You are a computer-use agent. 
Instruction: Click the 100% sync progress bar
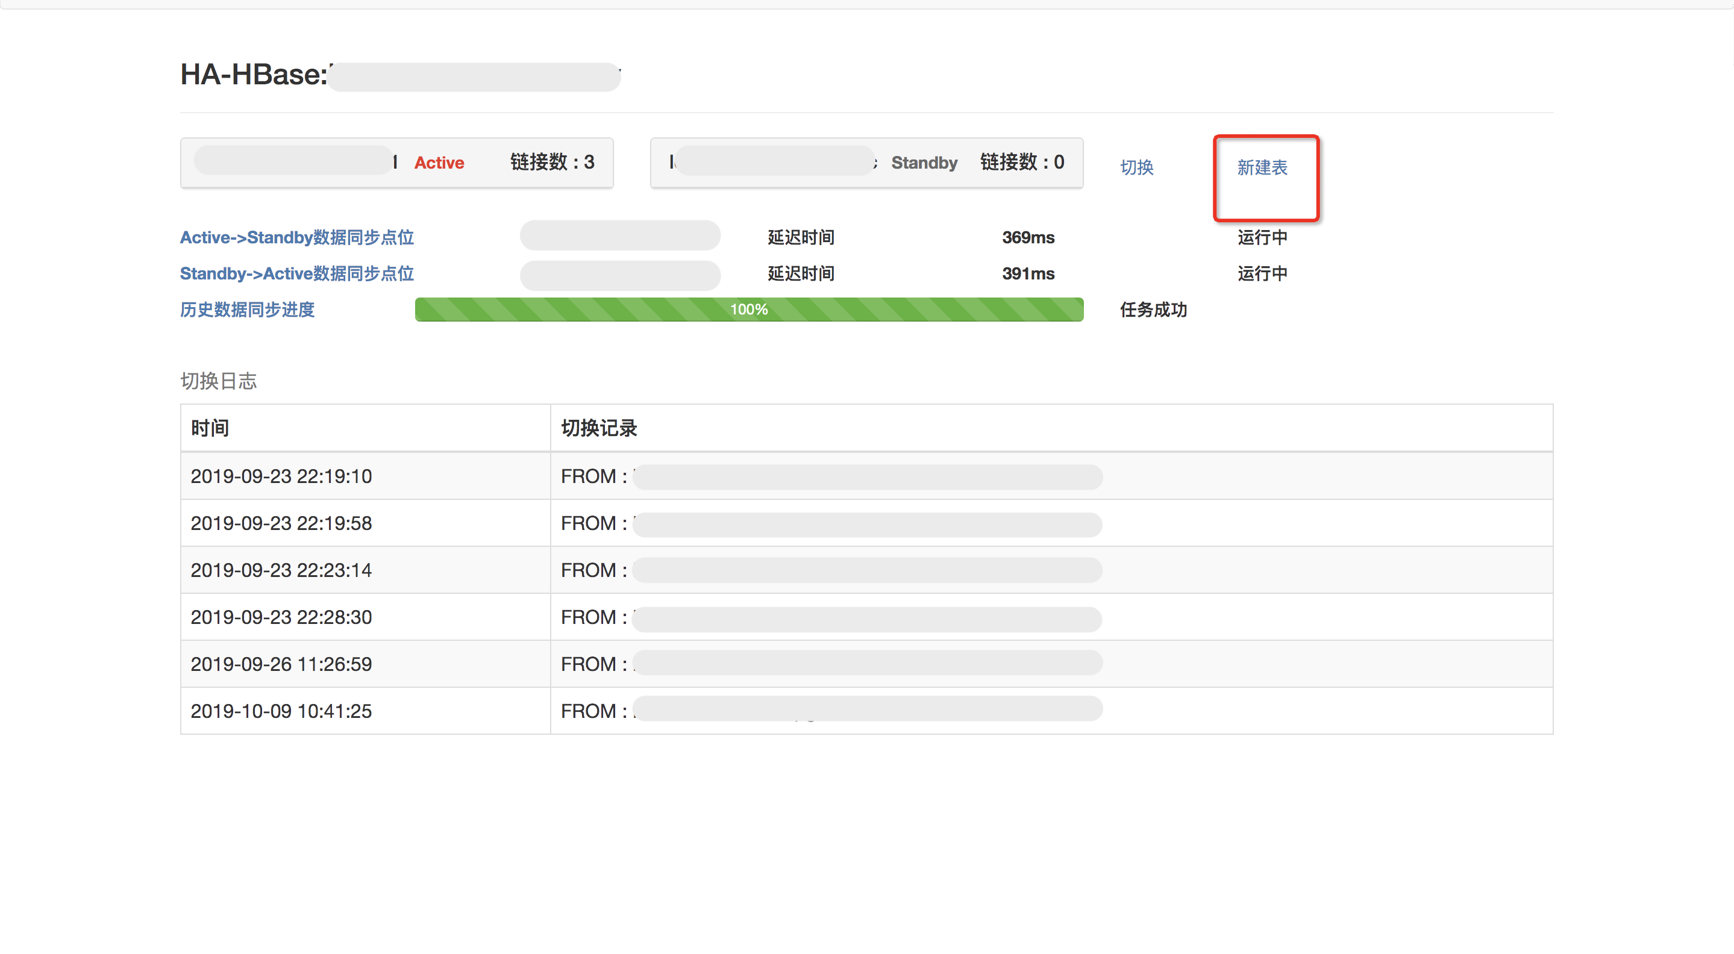749,310
